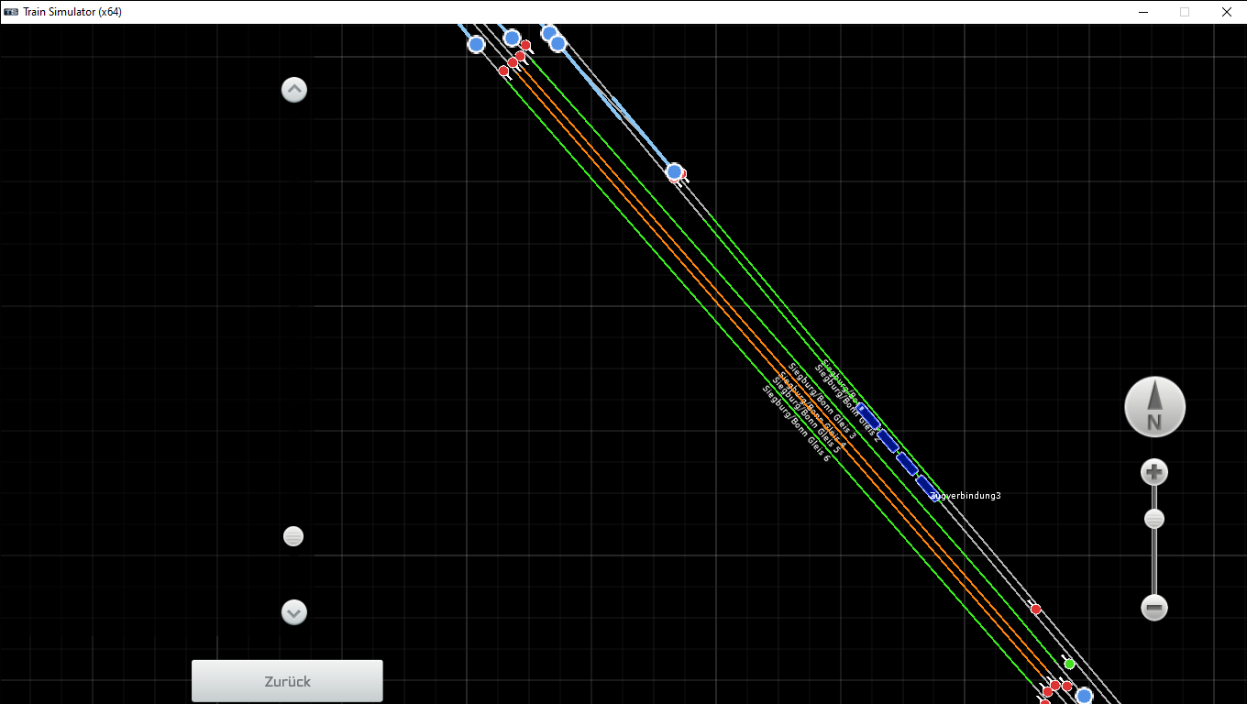Image resolution: width=1247 pixels, height=704 pixels.
Task: Click the round down-chevron scroll button
Action: [x=293, y=612]
